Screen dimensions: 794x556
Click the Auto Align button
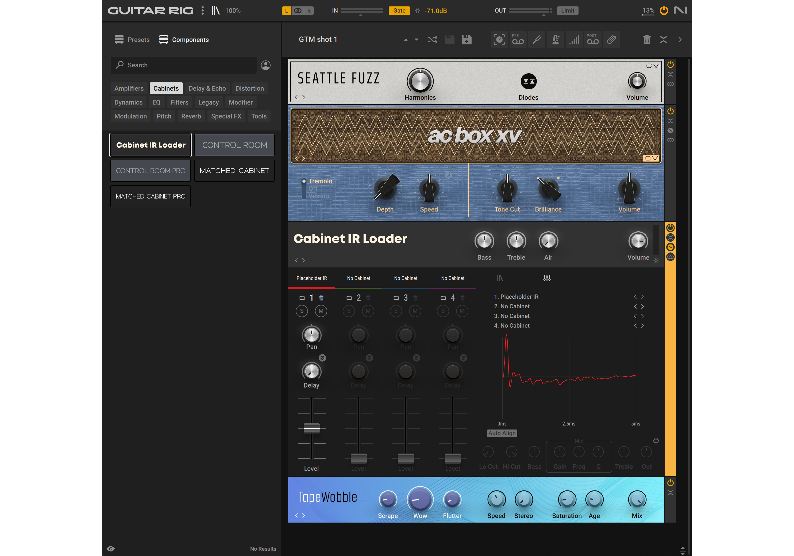click(x=502, y=433)
